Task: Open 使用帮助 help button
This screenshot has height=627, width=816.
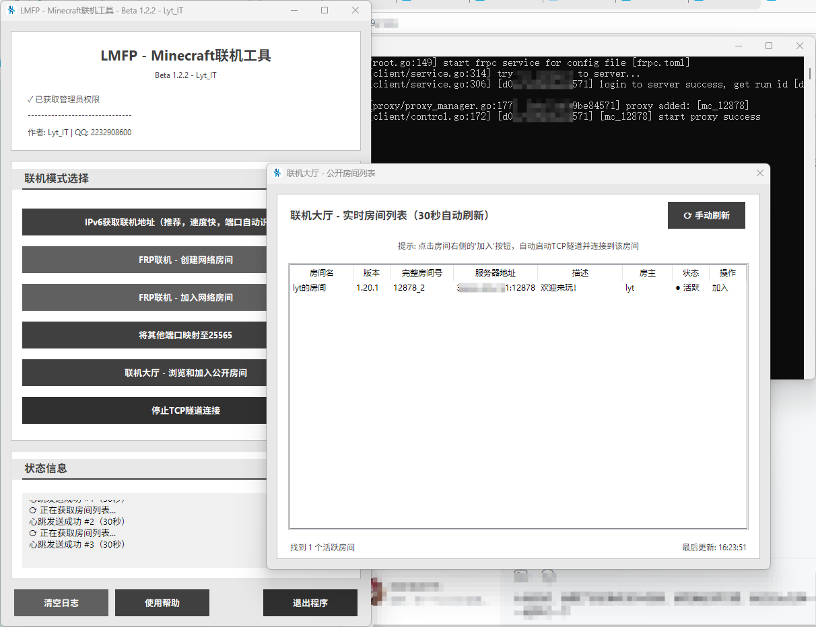Action: pos(162,603)
